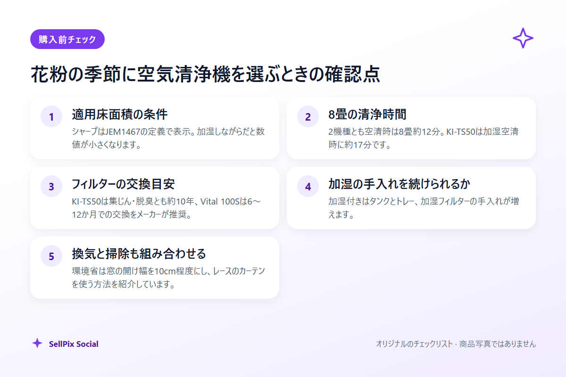Viewport: 566px width, 377px height.
Task: Click the heading 換気と掃除も組み合わせる
Action: (x=139, y=254)
